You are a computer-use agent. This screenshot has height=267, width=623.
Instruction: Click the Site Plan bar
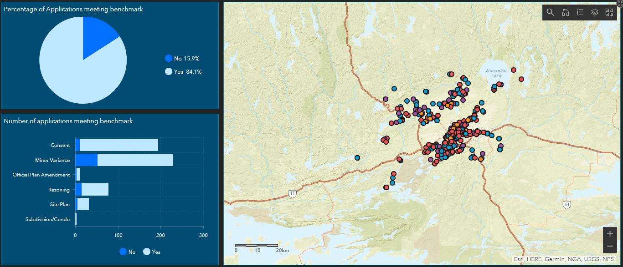[83, 204]
